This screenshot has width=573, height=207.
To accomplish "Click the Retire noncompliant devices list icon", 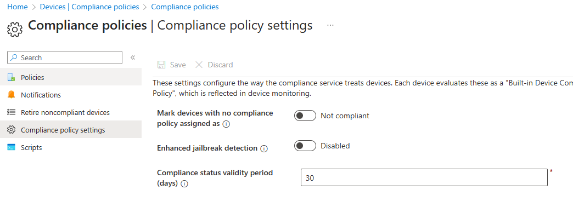I will 12,112.
